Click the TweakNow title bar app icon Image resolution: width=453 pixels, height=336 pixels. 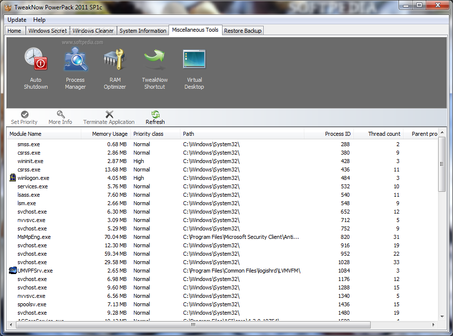(8, 7)
